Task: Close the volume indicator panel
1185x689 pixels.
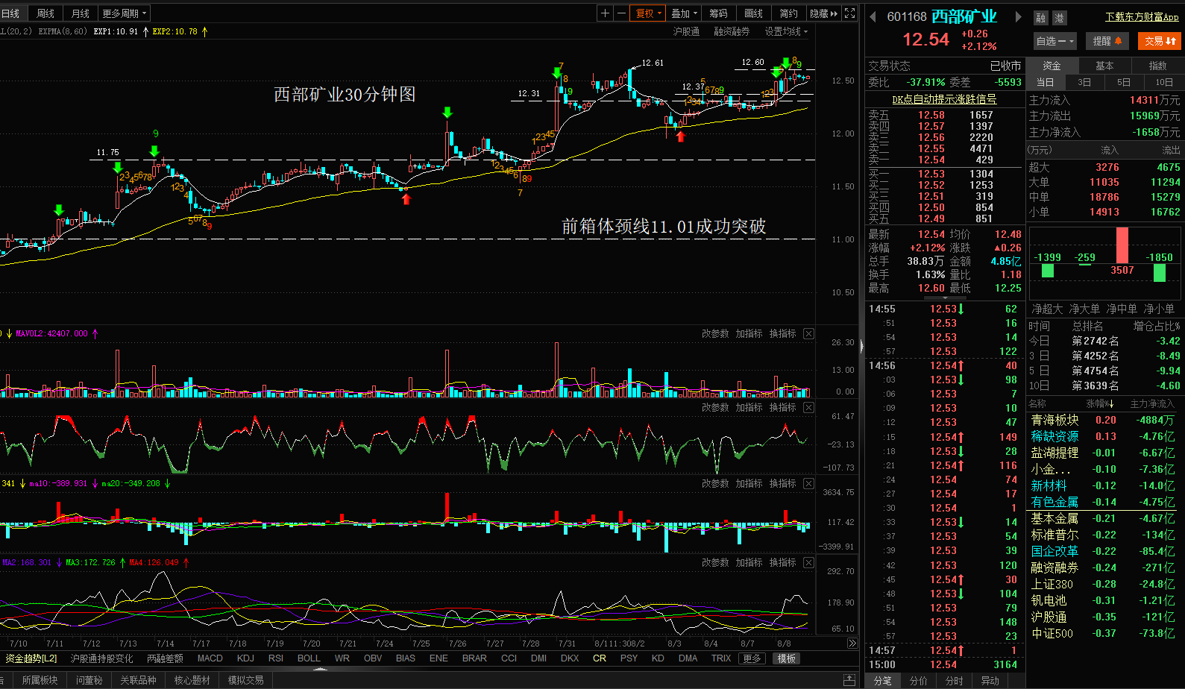Action: pyautogui.click(x=808, y=333)
